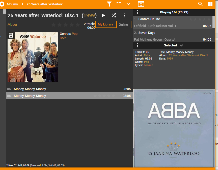
Task: Select 'Seven Days' track in the queue
Action: [x=147, y=33]
